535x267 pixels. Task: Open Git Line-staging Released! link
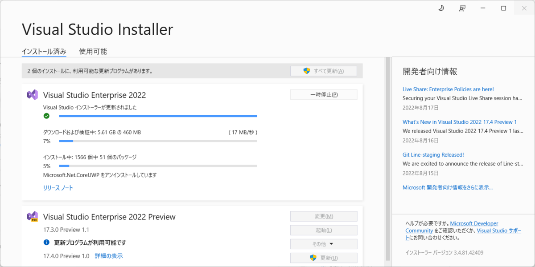click(433, 155)
